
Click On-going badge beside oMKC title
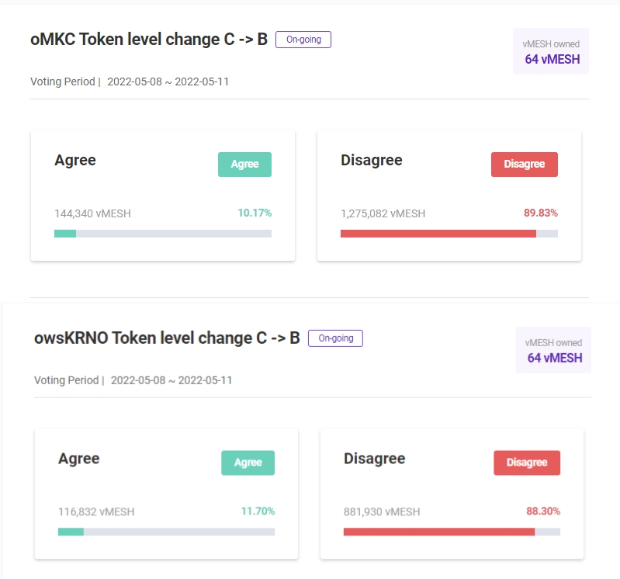[x=303, y=40]
